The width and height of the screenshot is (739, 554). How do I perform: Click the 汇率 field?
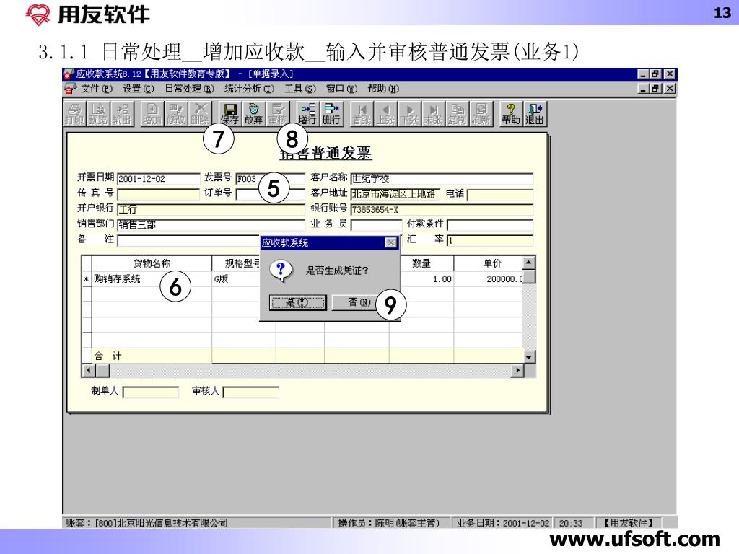[x=490, y=241]
